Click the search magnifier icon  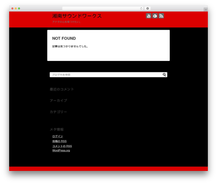[x=164, y=75]
